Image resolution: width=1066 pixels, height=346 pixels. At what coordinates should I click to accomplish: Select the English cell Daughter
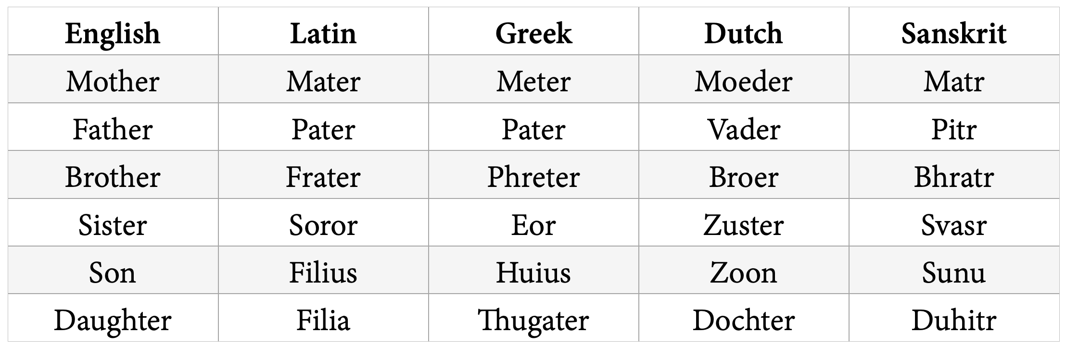point(113,321)
